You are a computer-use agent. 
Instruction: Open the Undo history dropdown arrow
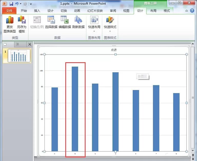click(x=20, y=4)
